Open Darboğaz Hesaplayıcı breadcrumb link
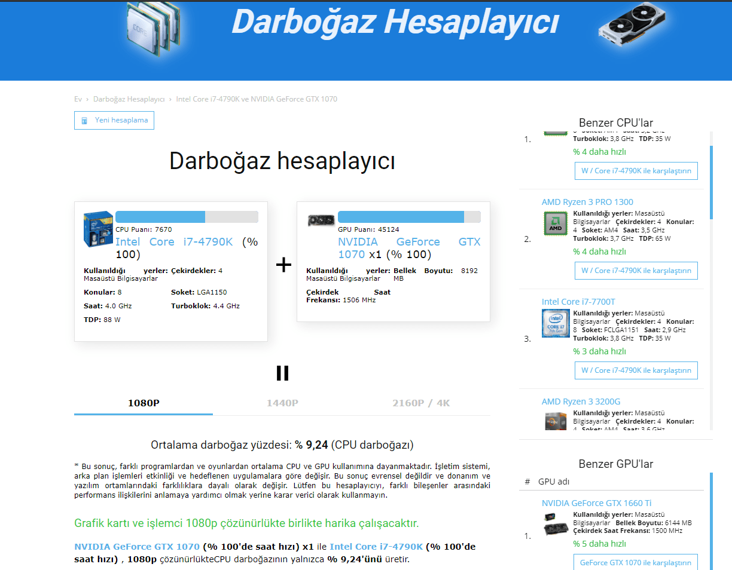This screenshot has width=732, height=570. (129, 99)
